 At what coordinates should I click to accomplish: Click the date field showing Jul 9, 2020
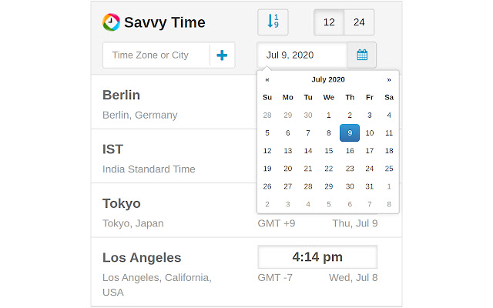(x=302, y=55)
